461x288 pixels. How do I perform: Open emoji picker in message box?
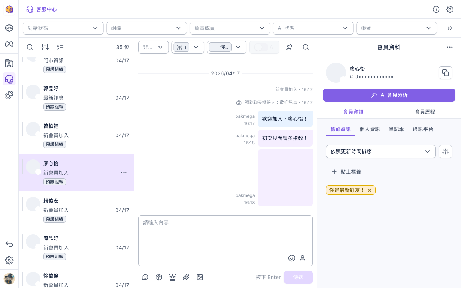[292, 258]
